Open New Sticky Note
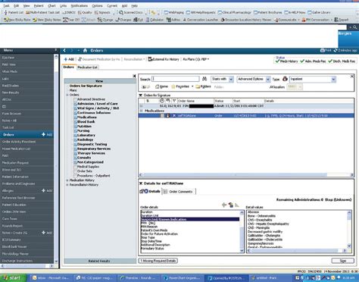Screen dimensions: 359x282 [17, 20]
